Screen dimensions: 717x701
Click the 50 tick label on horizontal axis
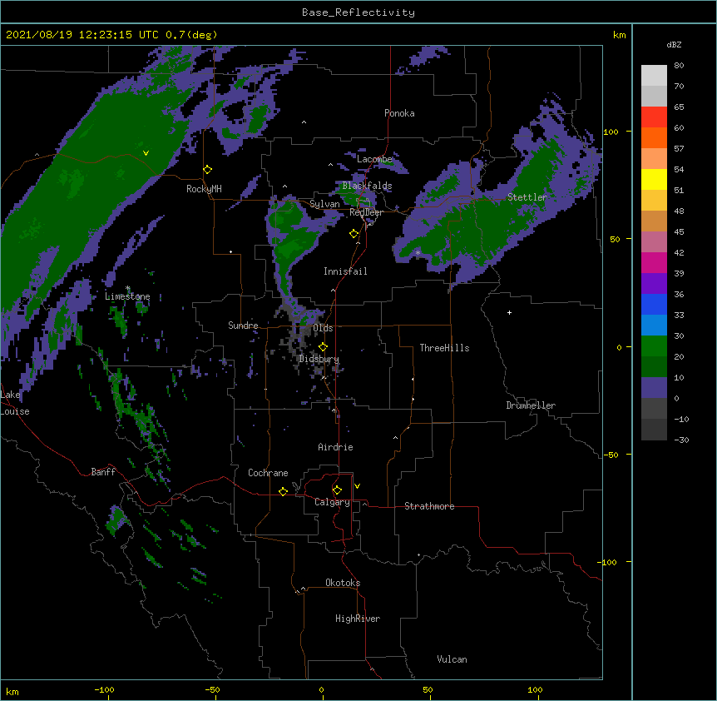[x=428, y=689]
